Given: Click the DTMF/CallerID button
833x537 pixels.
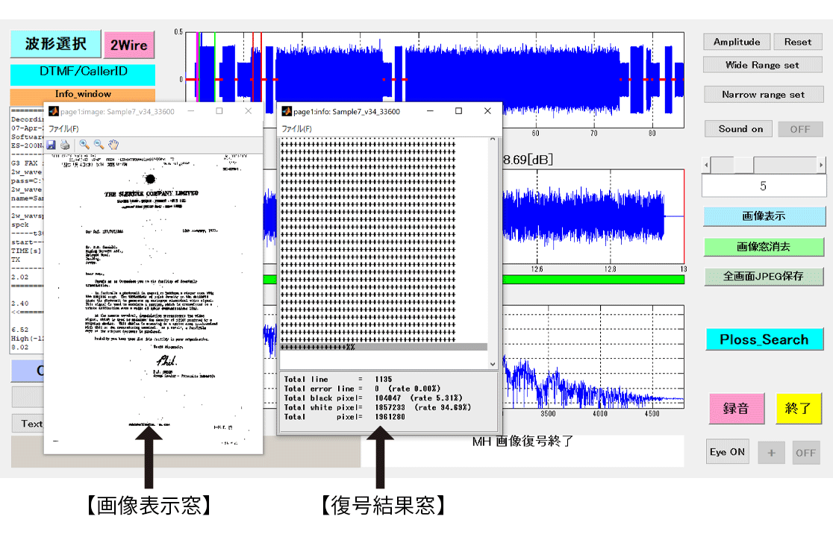Looking at the screenshot, I should point(83,75).
